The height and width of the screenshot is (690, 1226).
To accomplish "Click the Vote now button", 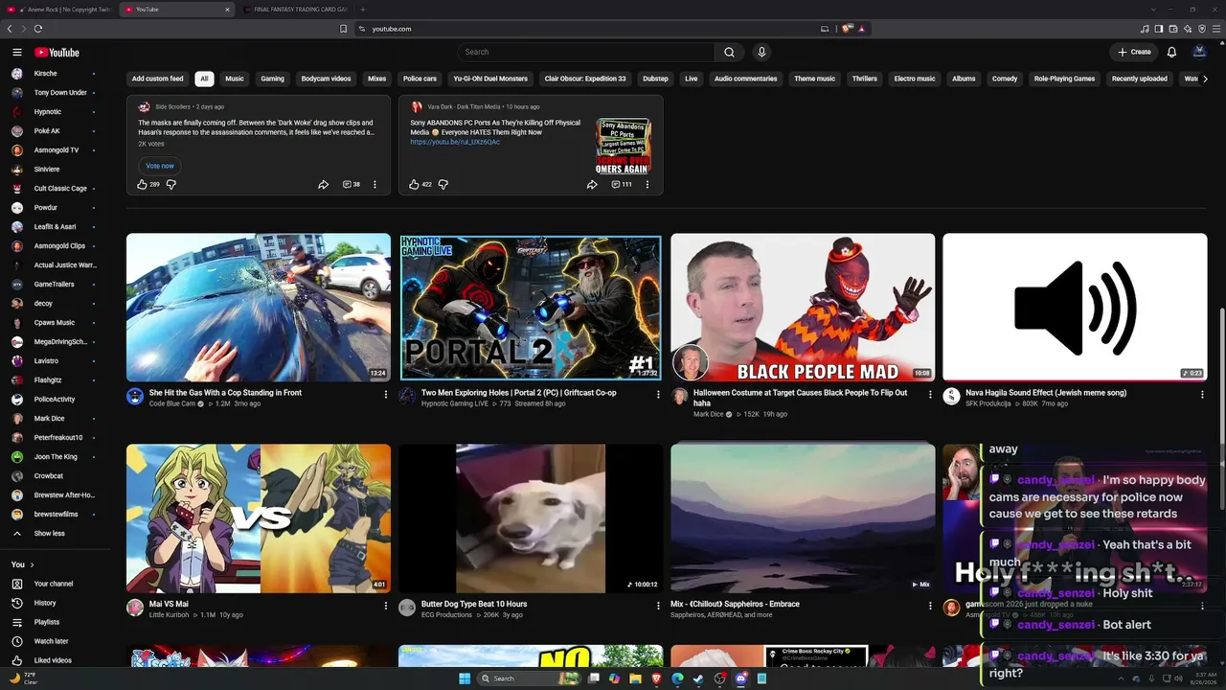I will (x=160, y=166).
